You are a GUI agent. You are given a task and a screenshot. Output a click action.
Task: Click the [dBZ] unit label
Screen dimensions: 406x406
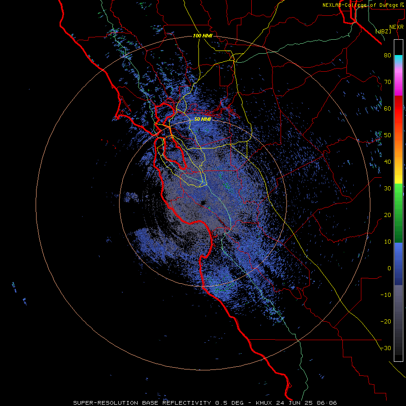383,31
